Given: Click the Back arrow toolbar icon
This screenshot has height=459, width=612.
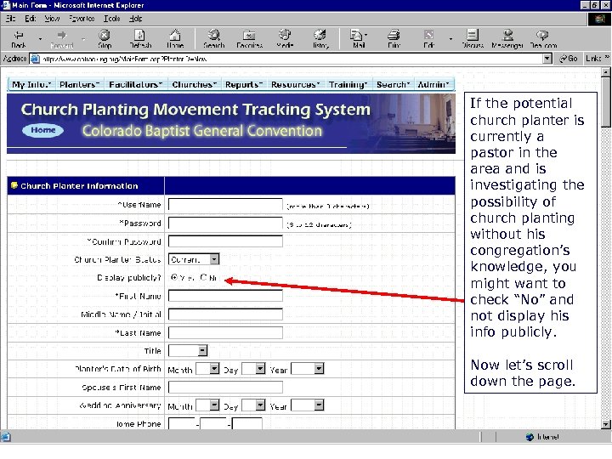Looking at the screenshot, I should (x=19, y=35).
